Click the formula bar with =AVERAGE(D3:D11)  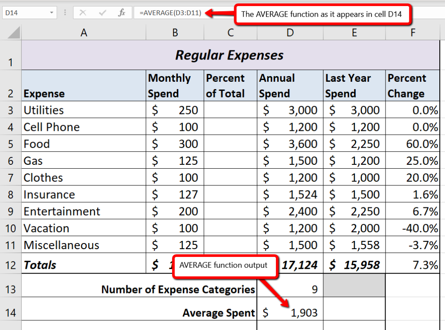pyautogui.click(x=170, y=13)
